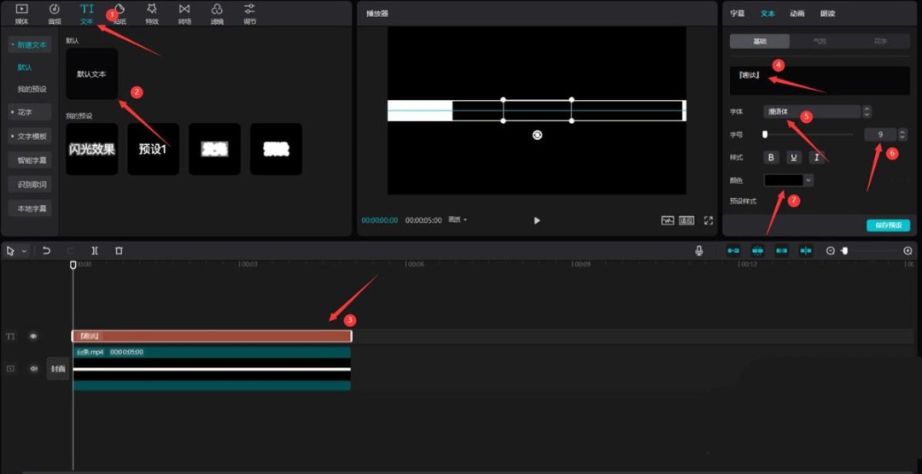Click the 字号 font size slider handle
This screenshot has width=922, height=474.
pyautogui.click(x=765, y=134)
